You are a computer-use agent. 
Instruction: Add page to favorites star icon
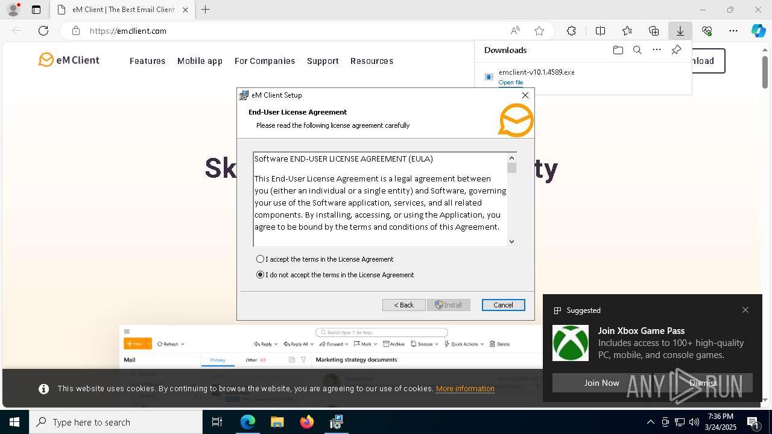[x=539, y=31]
